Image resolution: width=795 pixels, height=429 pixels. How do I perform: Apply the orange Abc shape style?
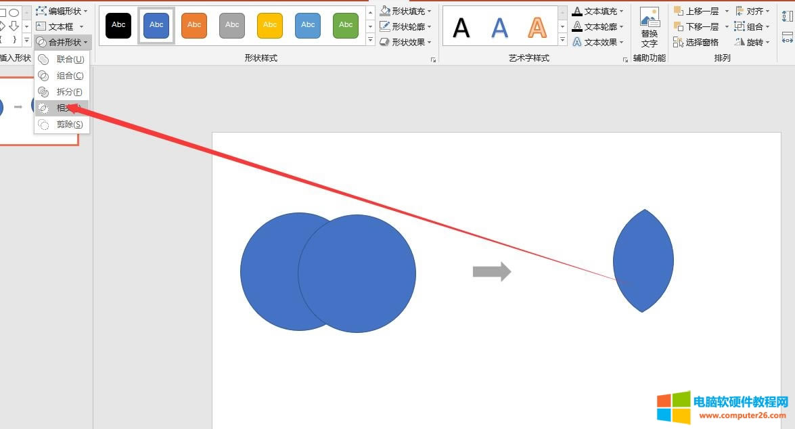[194, 25]
